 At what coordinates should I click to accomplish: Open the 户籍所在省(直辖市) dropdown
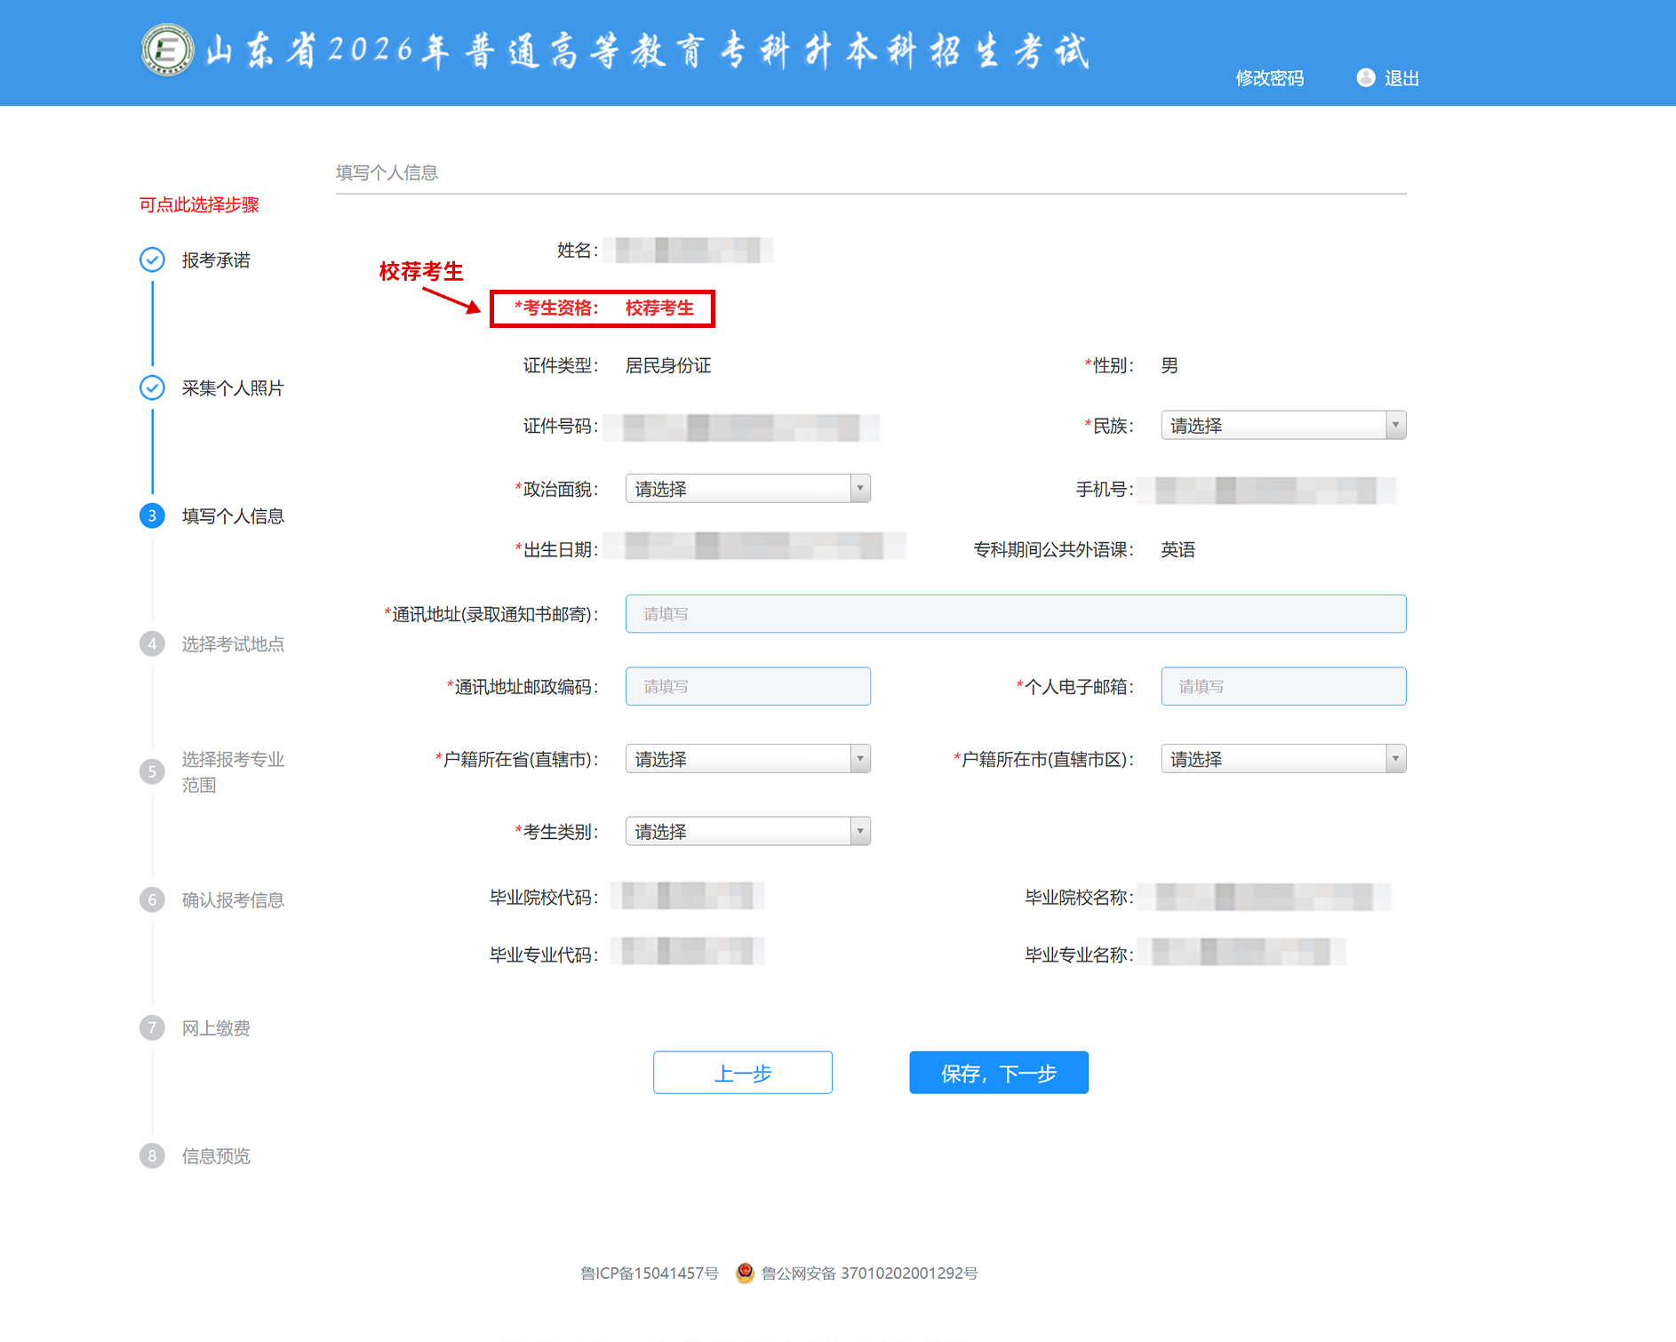(x=747, y=759)
